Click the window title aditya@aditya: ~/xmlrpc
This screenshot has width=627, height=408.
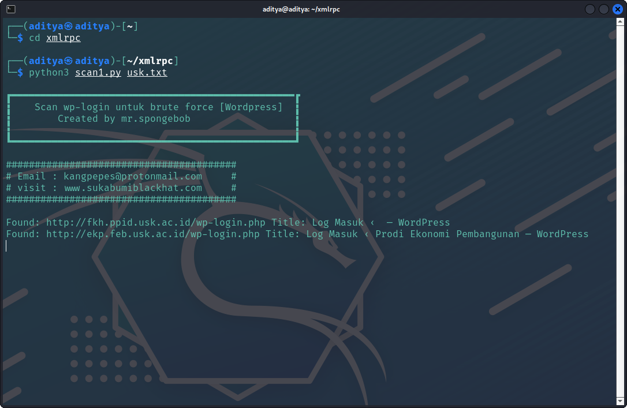[x=301, y=9]
